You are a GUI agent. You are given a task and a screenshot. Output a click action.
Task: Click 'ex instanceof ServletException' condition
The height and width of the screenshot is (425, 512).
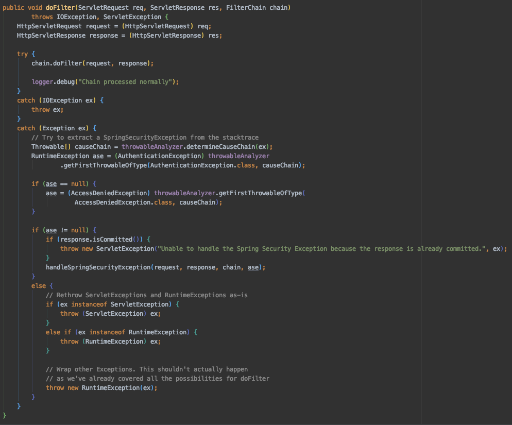point(114,304)
